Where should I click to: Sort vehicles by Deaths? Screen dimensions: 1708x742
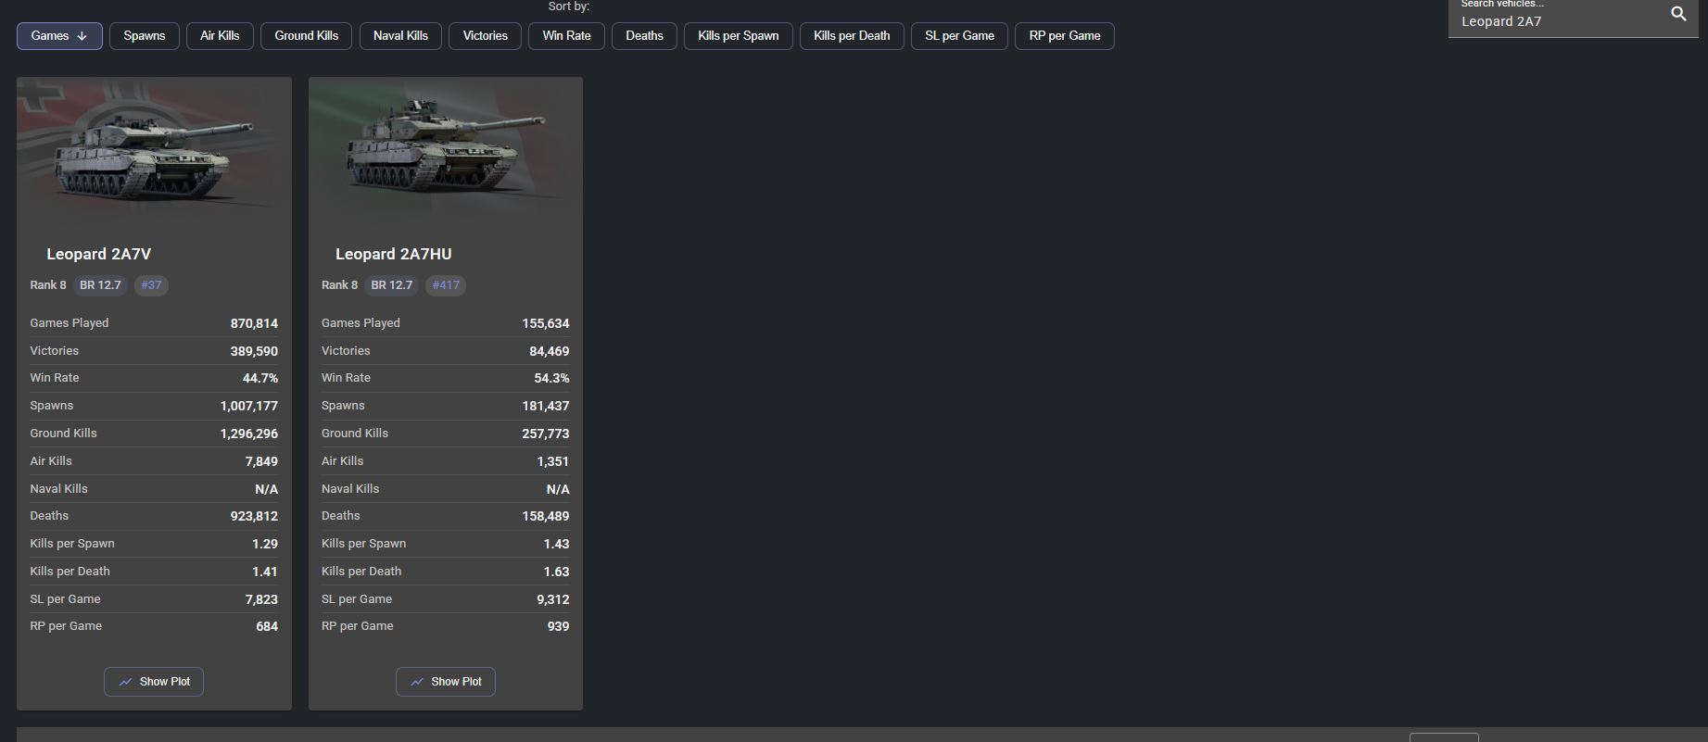(644, 36)
